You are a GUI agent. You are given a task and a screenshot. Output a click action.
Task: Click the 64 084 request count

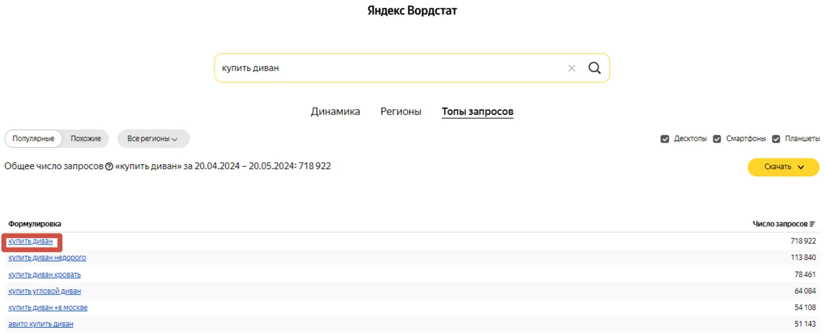(805, 291)
